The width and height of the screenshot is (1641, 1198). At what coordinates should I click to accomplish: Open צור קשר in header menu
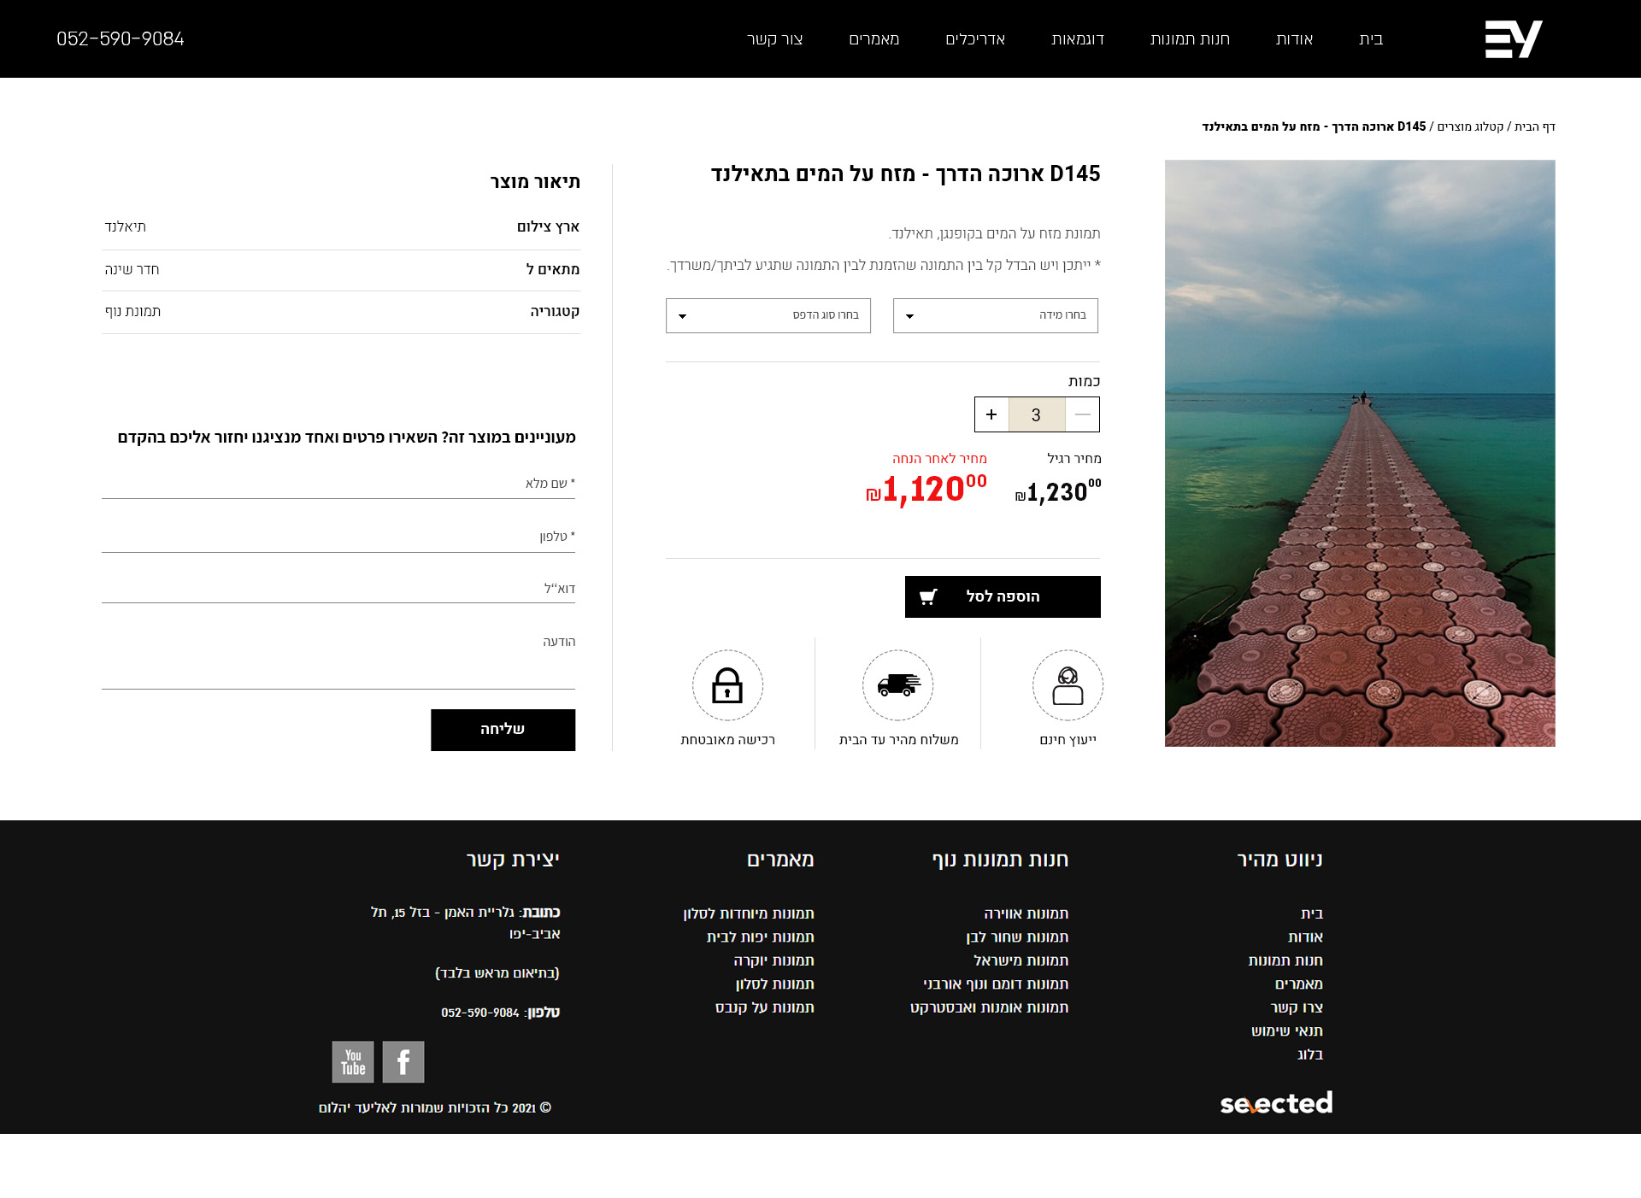pyautogui.click(x=774, y=39)
